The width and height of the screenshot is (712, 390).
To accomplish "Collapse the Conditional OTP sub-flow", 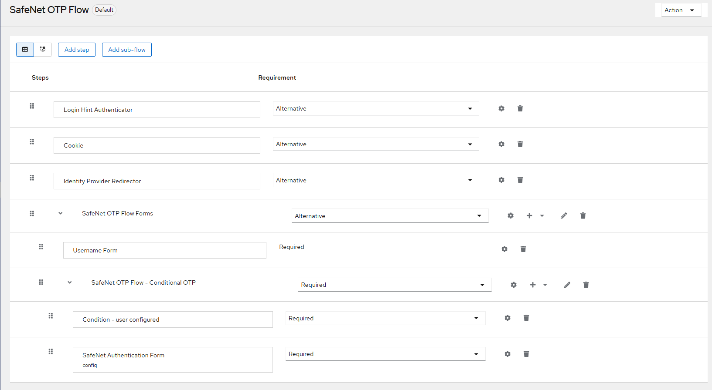I will click(70, 282).
